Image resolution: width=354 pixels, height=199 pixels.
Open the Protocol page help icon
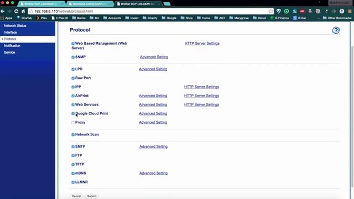[x=336, y=30]
